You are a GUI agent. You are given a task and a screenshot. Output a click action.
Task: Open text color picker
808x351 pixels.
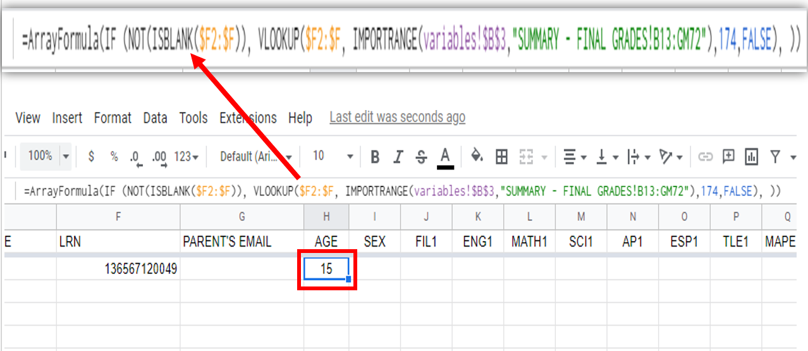click(x=445, y=157)
